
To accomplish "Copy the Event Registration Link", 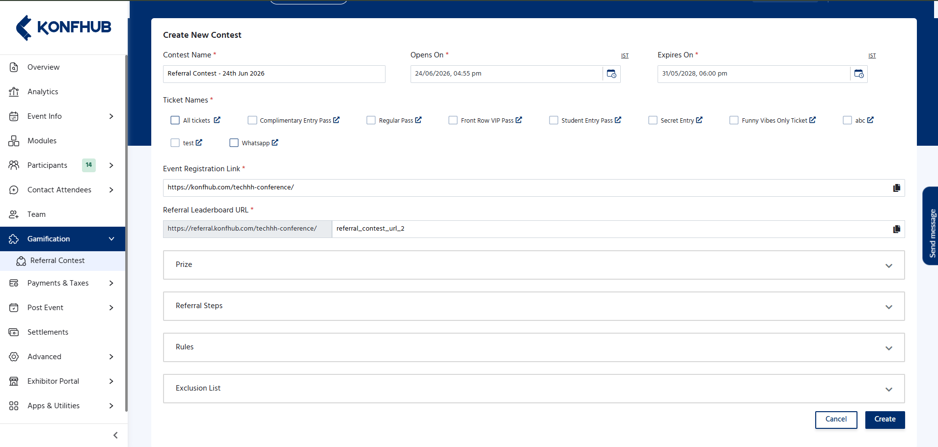I will [897, 188].
